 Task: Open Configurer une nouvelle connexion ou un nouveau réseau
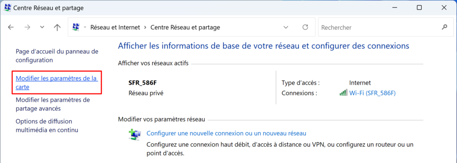pyautogui.click(x=226, y=133)
